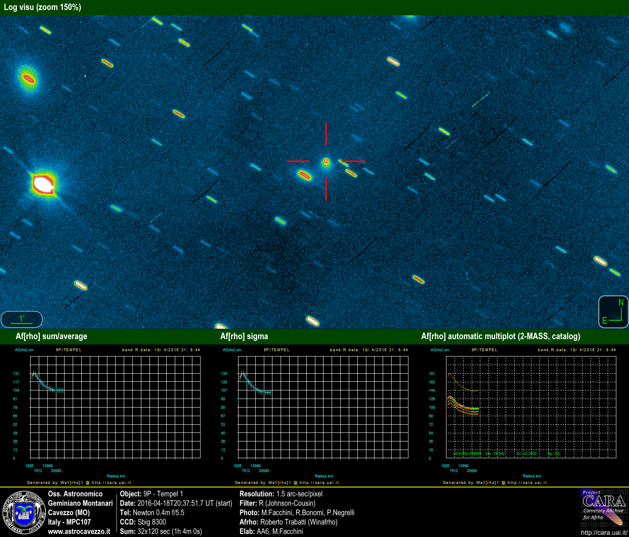Click the 'Elab: AA6, M.Facchini' line
This screenshot has width=629, height=537.
click(271, 531)
